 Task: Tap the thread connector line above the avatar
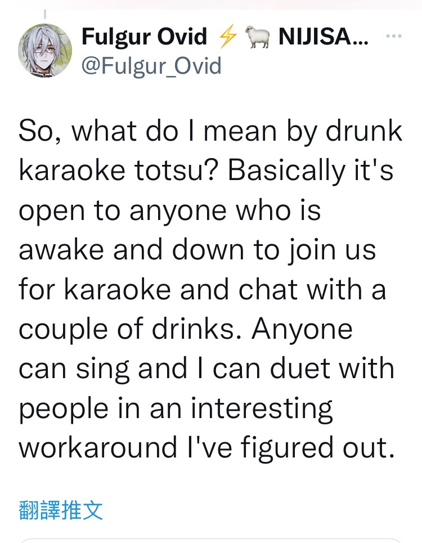pos(45,14)
